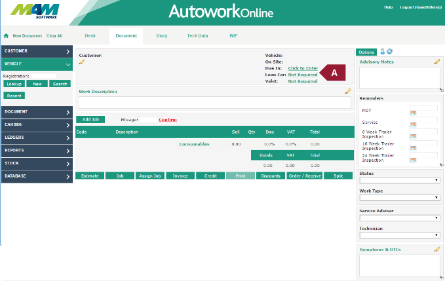Screen dimensions: 445x281
Task: Switch to the Tech Data tab
Action: (x=197, y=35)
